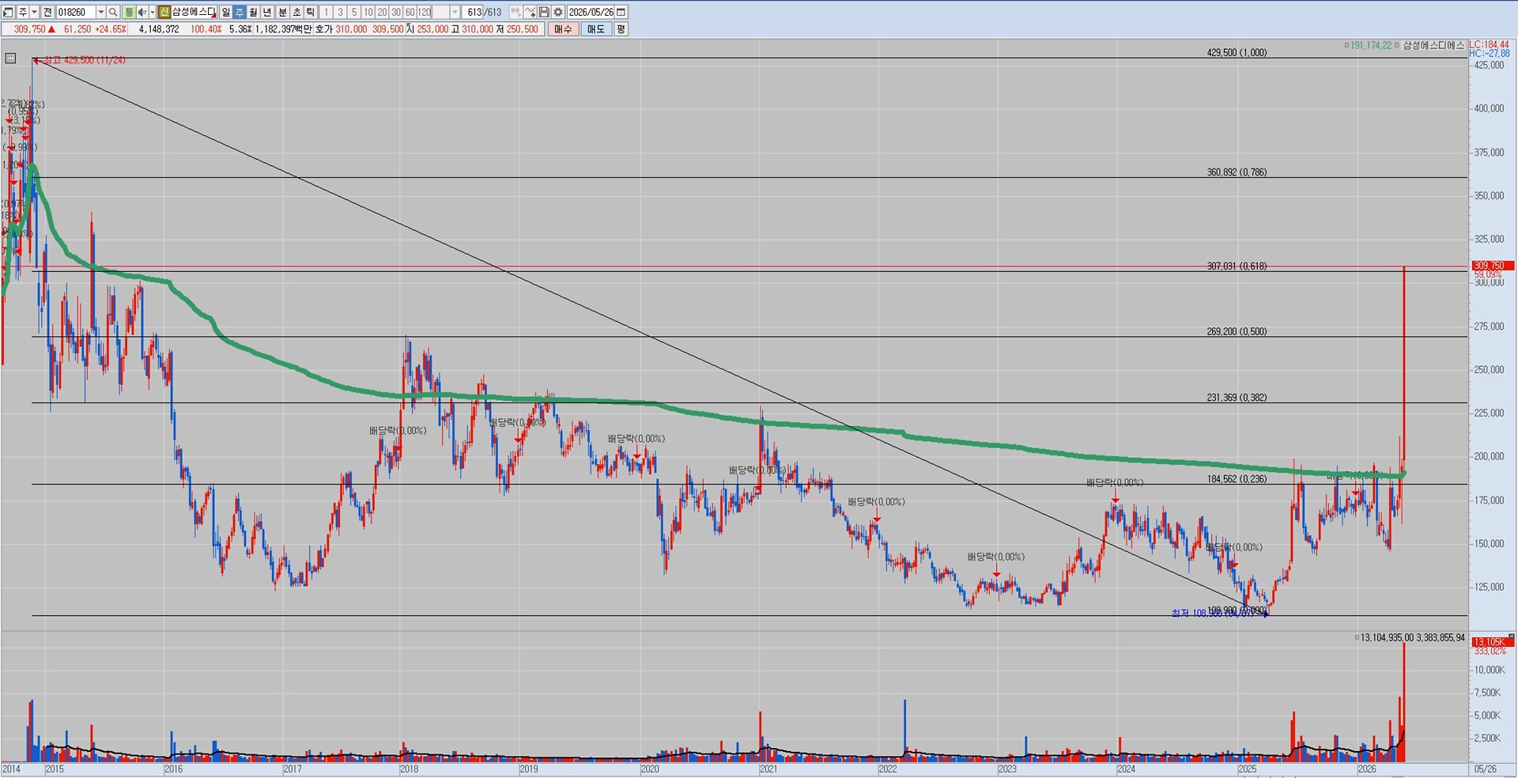The image size is (1518, 778).
Task: Click the moving average legend 191,174,22
Action: 1370,45
